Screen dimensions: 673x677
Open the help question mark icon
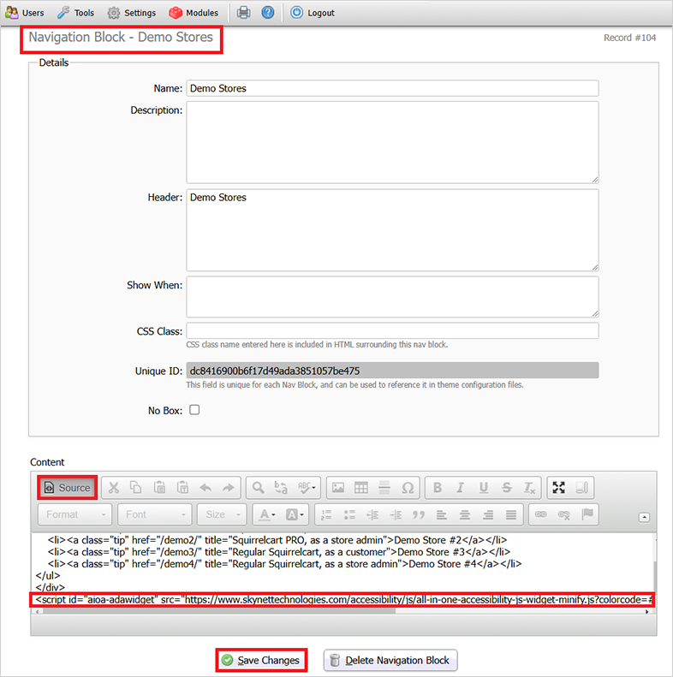coord(268,13)
